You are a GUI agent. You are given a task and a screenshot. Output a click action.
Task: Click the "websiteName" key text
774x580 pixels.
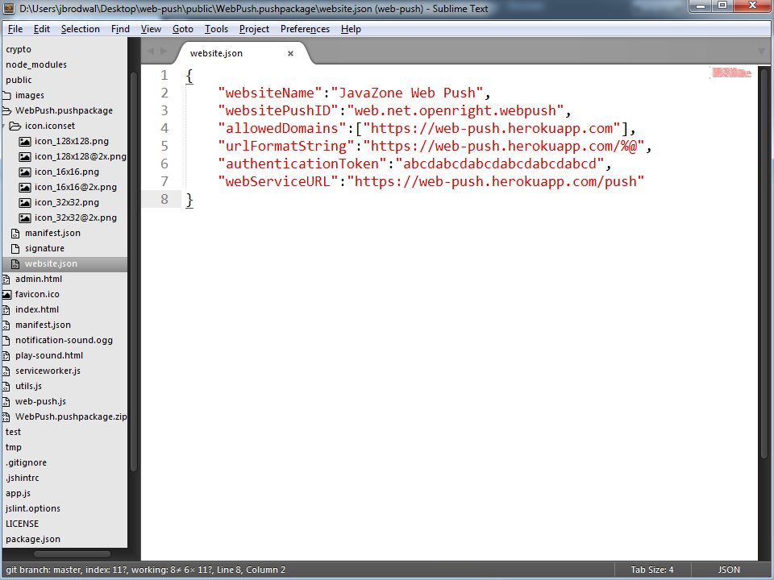point(270,93)
